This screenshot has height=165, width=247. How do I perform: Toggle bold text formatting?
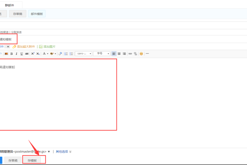pyautogui.click(x=12, y=54)
